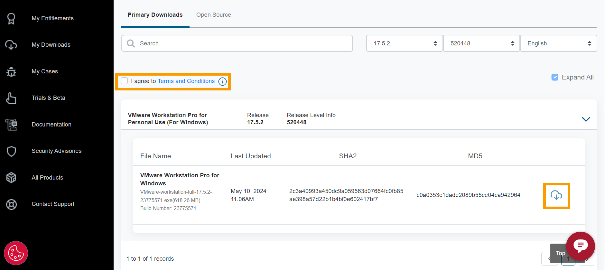Click the My Entitlements ribbon icon
This screenshot has height=270, width=605.
coord(11,18)
